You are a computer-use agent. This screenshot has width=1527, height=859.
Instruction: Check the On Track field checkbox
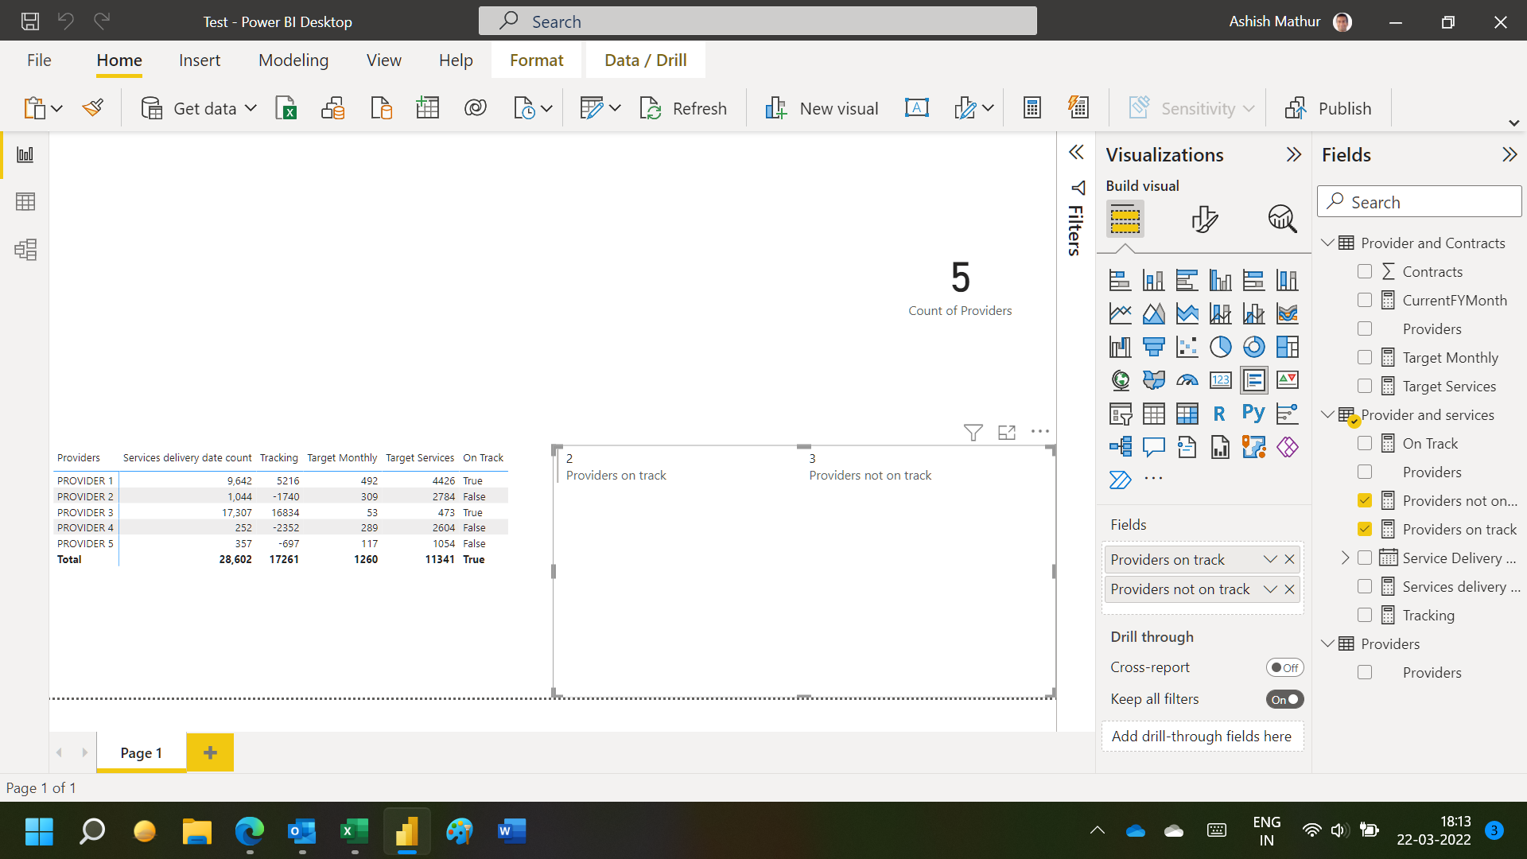pos(1365,443)
